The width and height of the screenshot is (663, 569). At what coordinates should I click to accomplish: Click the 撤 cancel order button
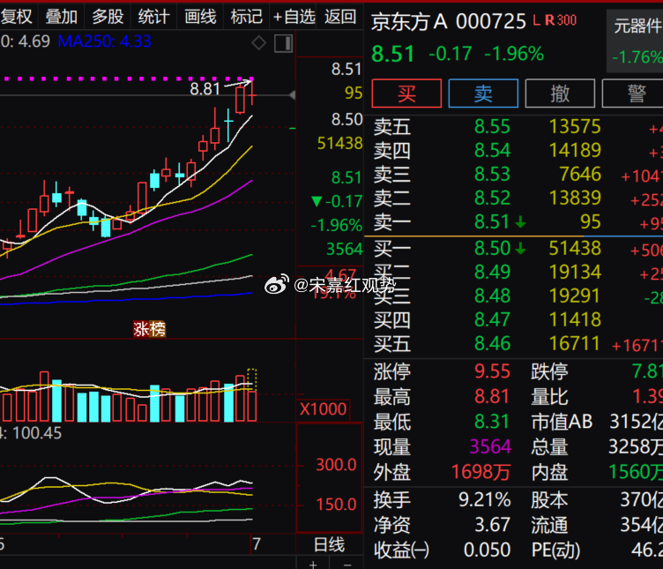tap(560, 94)
